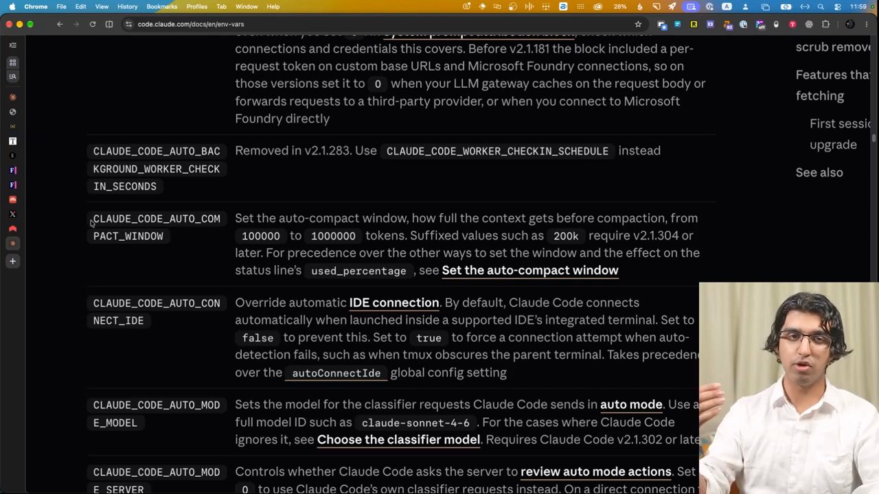879x494 pixels.
Task: Reload the current page
Action: [93, 24]
